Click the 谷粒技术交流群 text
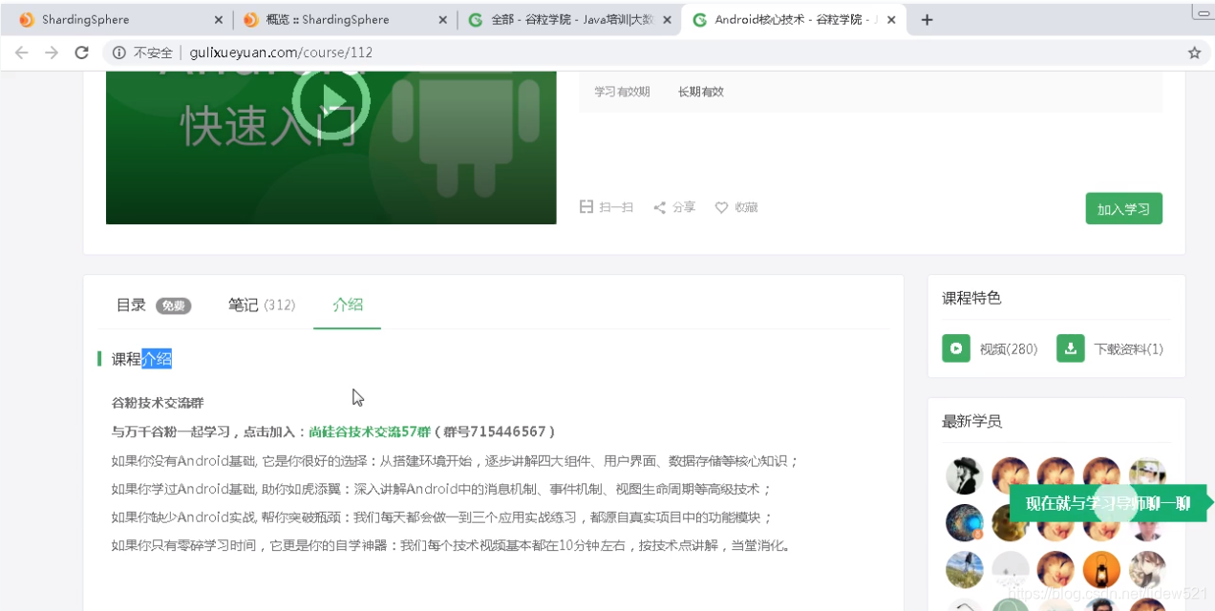1215x611 pixels. coord(158,403)
